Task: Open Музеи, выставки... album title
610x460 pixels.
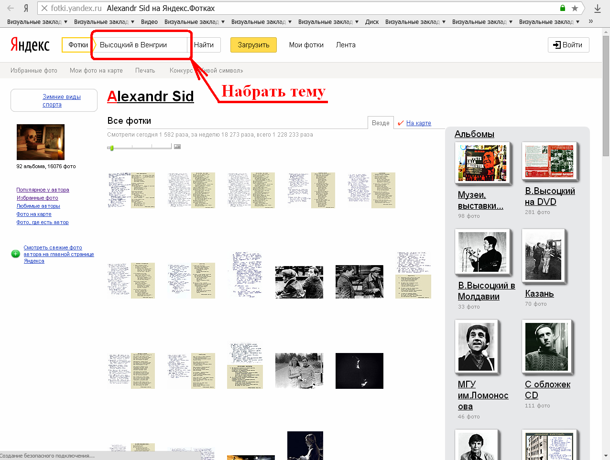Action: pos(480,200)
